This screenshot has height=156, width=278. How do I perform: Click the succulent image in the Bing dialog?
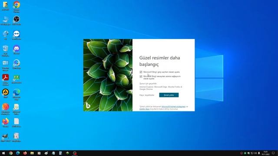coord(108,75)
